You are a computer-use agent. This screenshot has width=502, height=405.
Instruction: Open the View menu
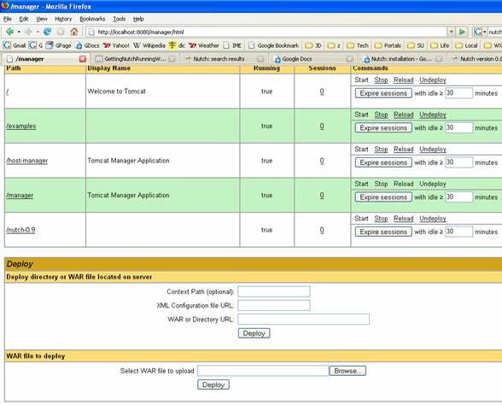coord(42,19)
